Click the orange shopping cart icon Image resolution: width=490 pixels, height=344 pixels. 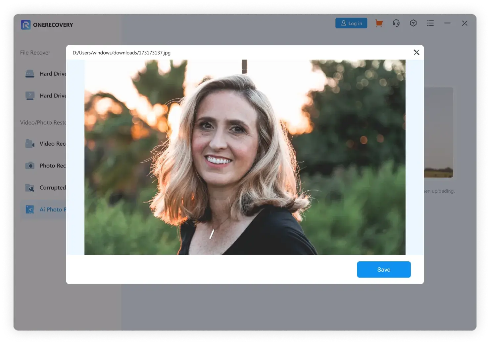click(x=379, y=23)
